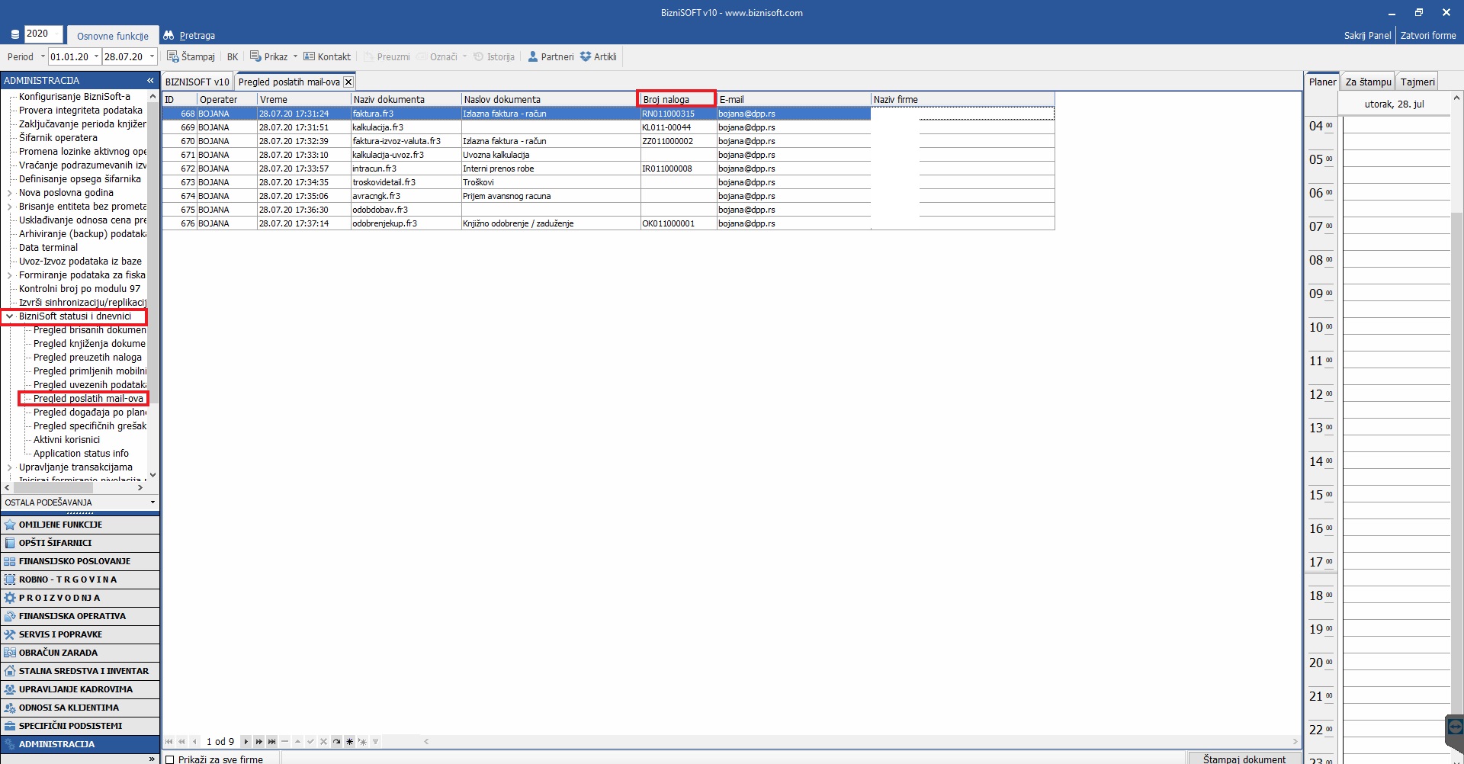This screenshot has width=1464, height=764.
Task: Open the ODNOSI SA KLIJENTIMA module
Action: click(x=80, y=708)
